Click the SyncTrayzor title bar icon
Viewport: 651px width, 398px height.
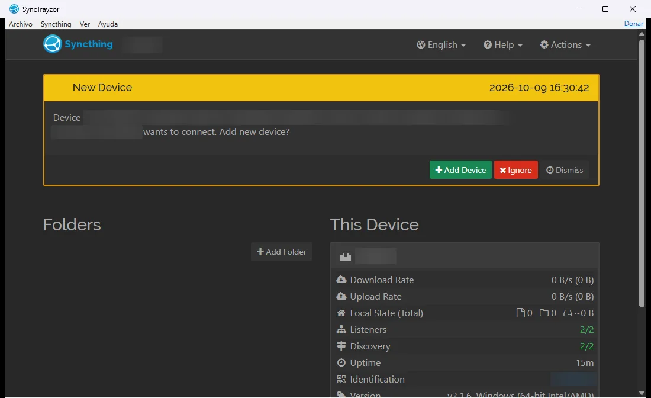tap(14, 9)
